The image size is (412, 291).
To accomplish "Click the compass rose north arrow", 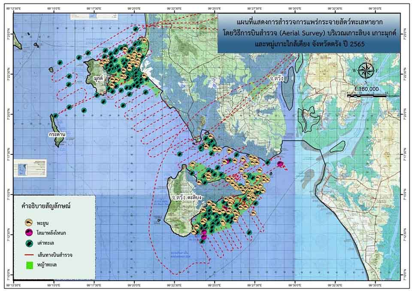I will pos(366,70).
